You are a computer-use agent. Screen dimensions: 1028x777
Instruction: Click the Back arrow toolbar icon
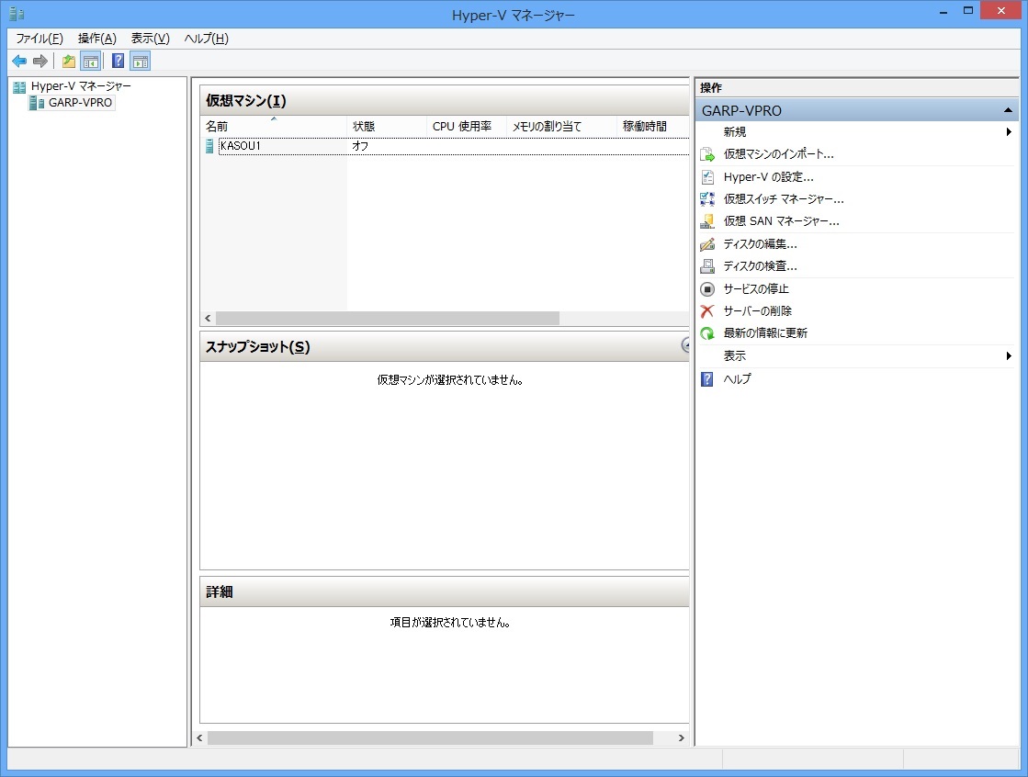coord(19,62)
